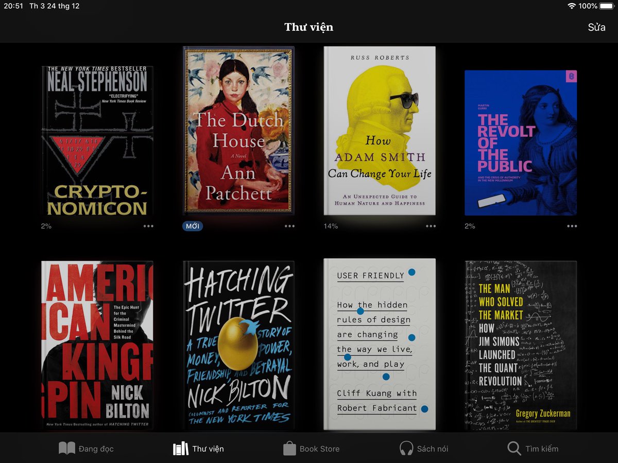Open How Adam Smith Can Change Your Life
This screenshot has height=463, width=618.
click(x=380, y=131)
